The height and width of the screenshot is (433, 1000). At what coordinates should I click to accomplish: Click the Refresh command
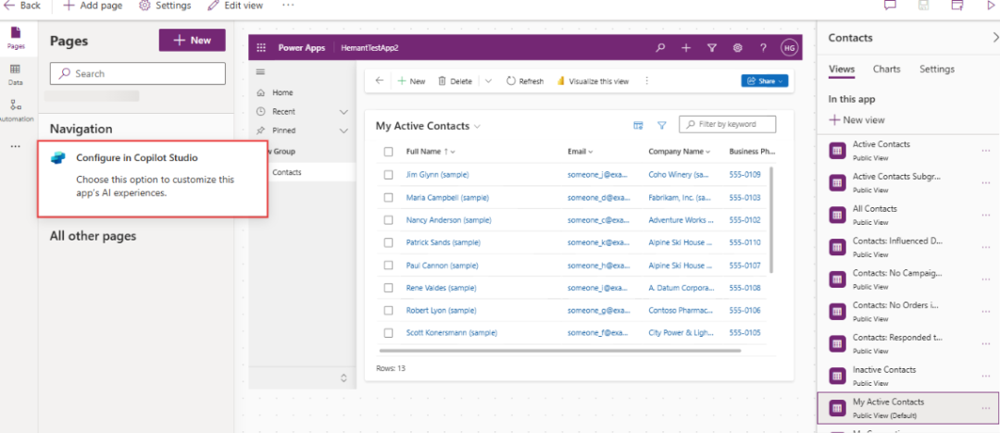pos(525,81)
